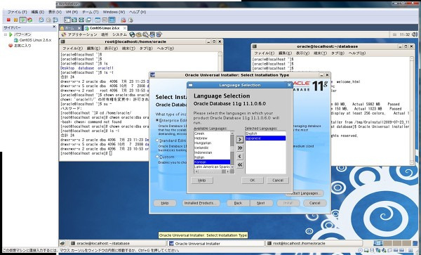The image size is (421, 255).
Task: Click the red power off icon in VMware toolbar
Action: tap(8, 20)
